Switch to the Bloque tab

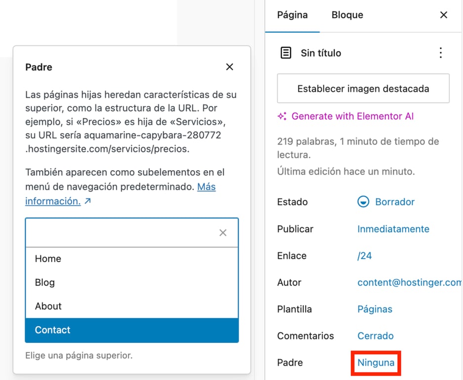(x=347, y=15)
